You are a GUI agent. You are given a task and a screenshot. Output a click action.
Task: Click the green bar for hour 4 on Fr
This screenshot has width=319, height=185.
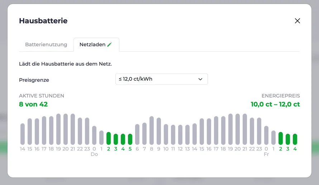coord(295,139)
